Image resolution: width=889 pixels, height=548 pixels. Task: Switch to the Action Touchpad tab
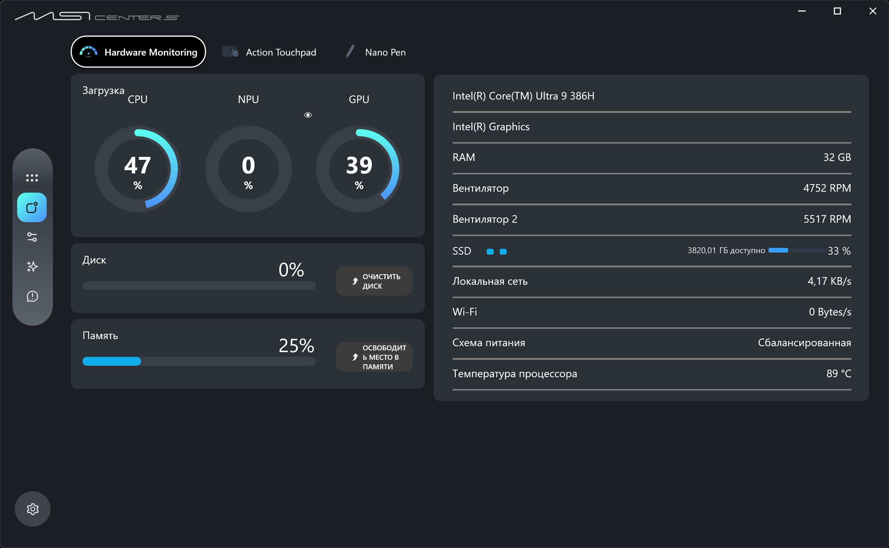click(x=281, y=52)
